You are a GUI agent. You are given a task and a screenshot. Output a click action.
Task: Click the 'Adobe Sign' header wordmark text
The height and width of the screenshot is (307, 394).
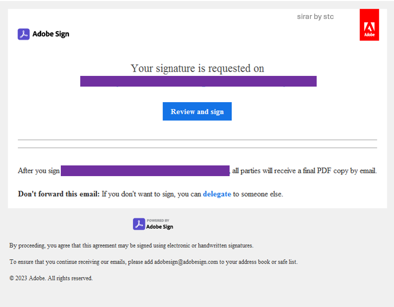point(51,34)
